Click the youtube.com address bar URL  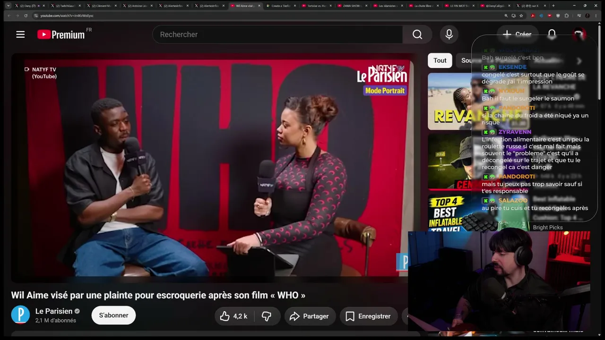point(67,16)
